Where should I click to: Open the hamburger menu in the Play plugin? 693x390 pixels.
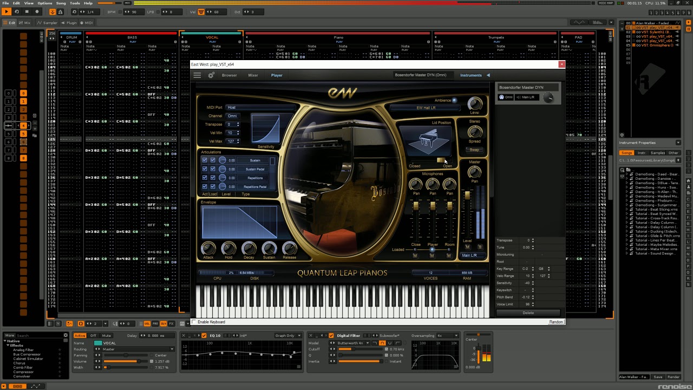197,75
